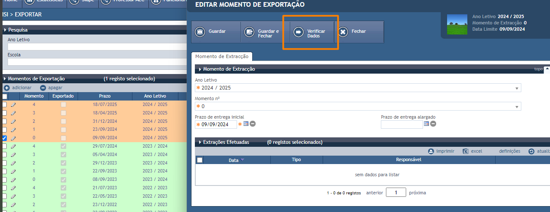The height and width of the screenshot is (212, 550).
Task: Click the Responsável column header
Action: [409, 160]
